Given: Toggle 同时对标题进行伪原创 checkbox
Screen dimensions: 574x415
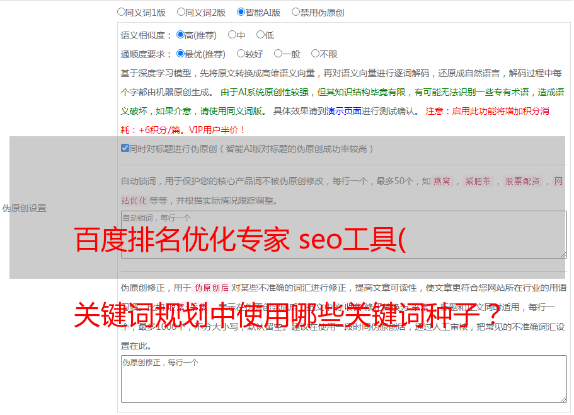Looking at the screenshot, I should pyautogui.click(x=125, y=148).
